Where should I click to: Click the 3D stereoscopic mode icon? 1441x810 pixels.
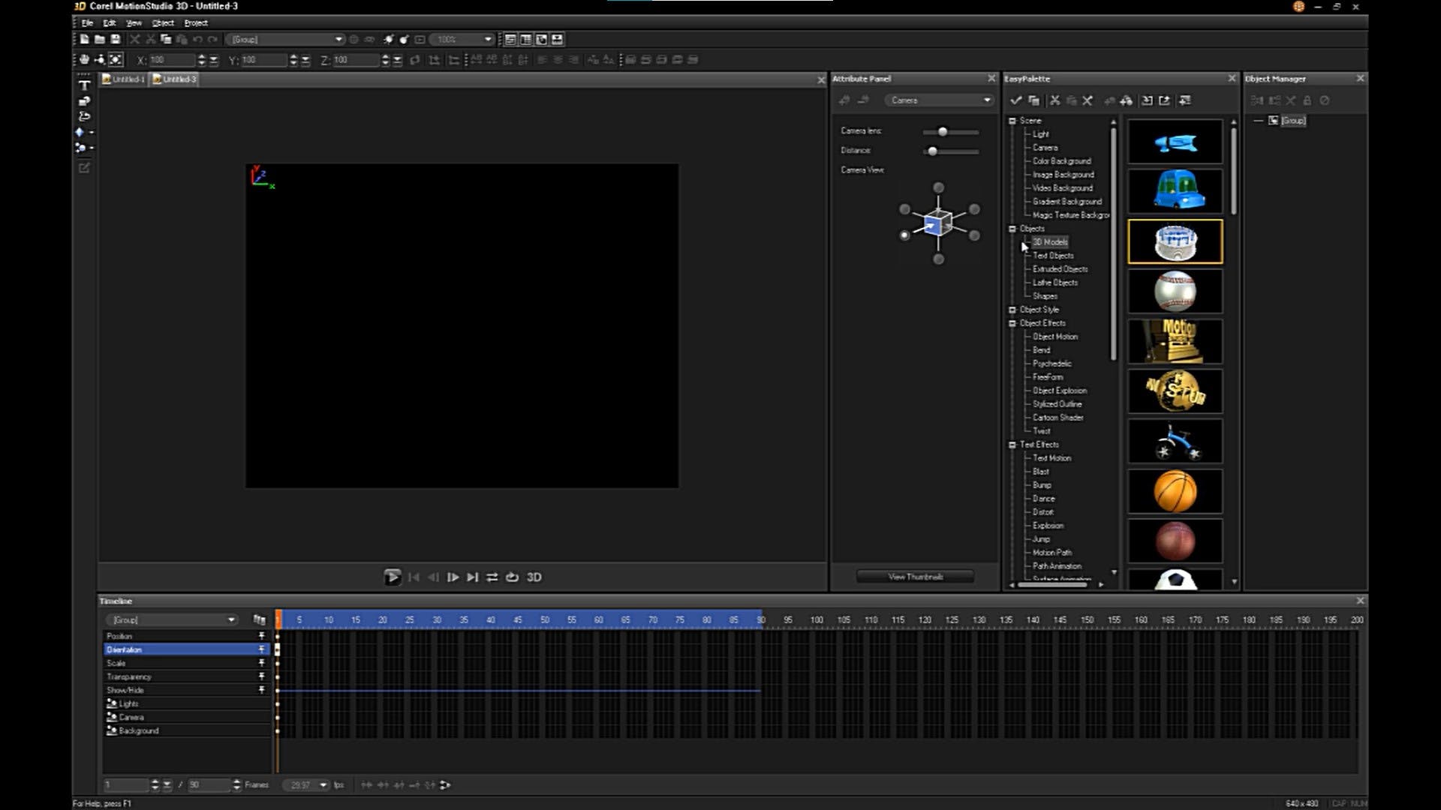click(x=534, y=577)
